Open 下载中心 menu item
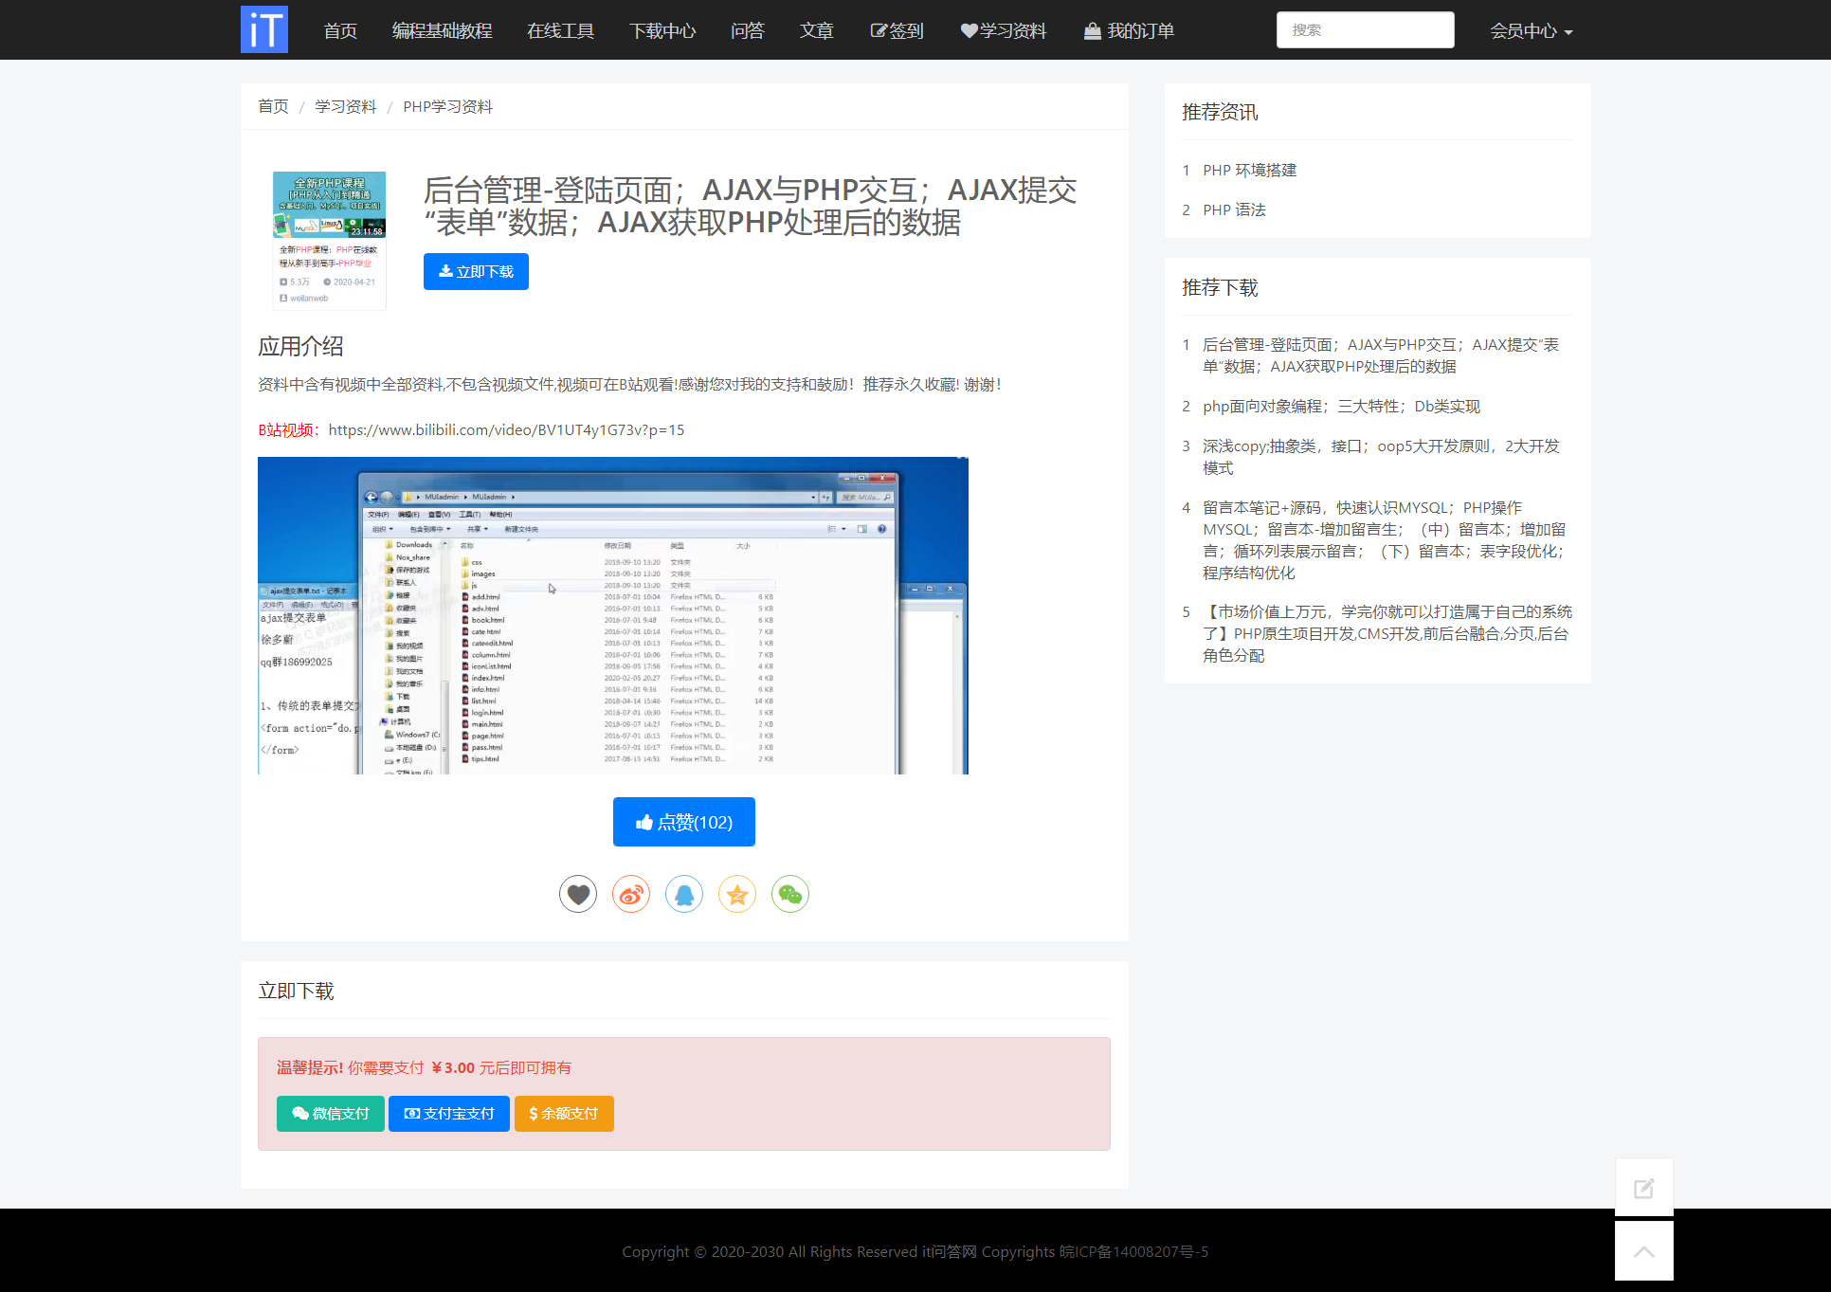Screen dimensions: 1831x1292 [x=662, y=30]
